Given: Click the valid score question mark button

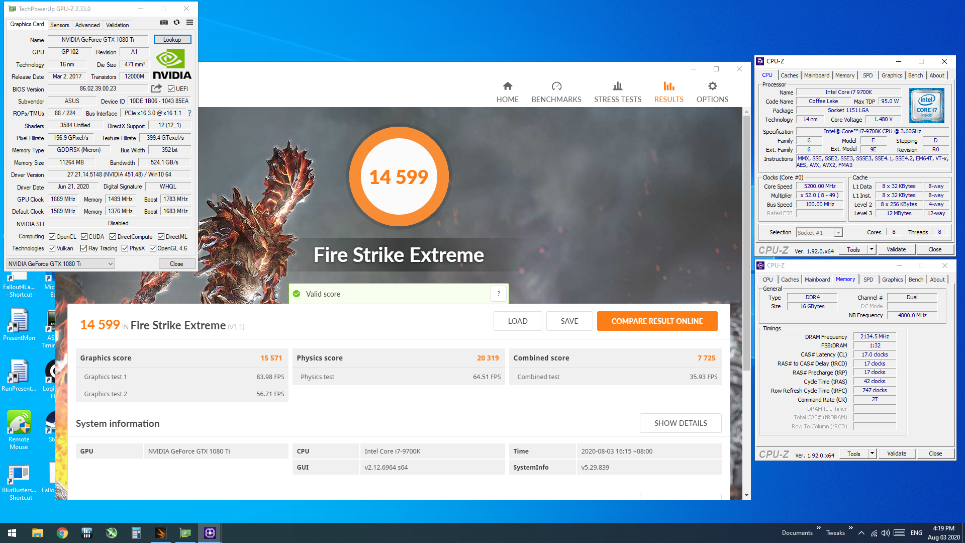Looking at the screenshot, I should 499,294.
